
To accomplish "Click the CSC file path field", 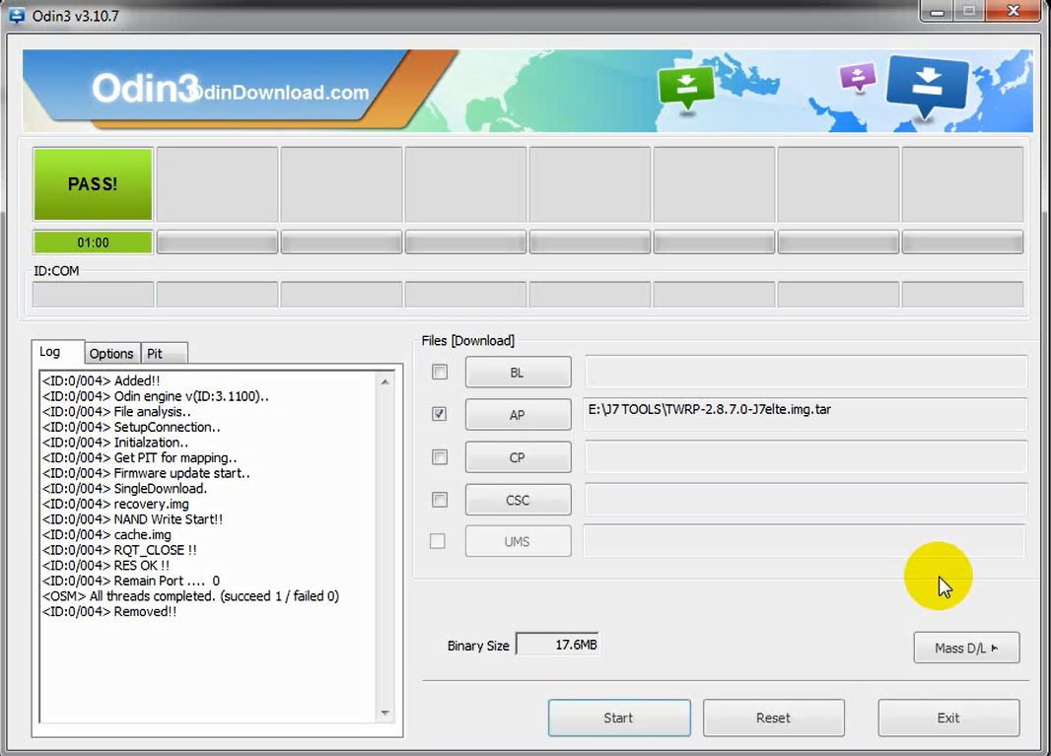I will pyautogui.click(x=806, y=500).
